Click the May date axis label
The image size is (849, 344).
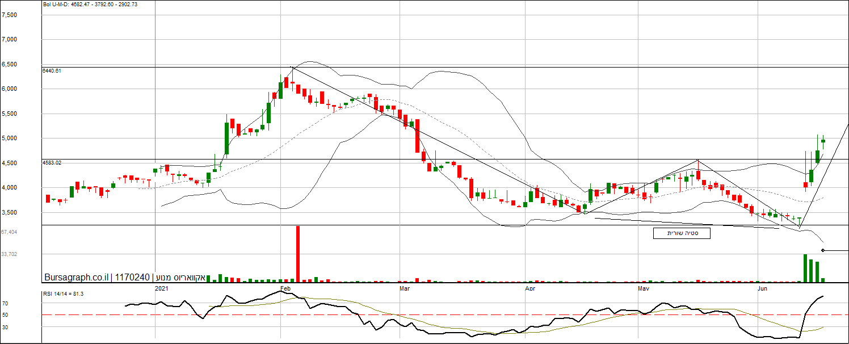click(x=644, y=289)
